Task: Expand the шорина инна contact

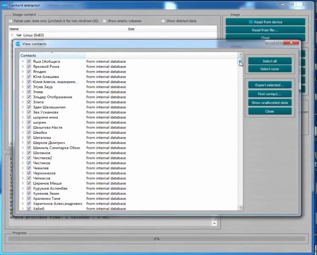Action: 23,117
